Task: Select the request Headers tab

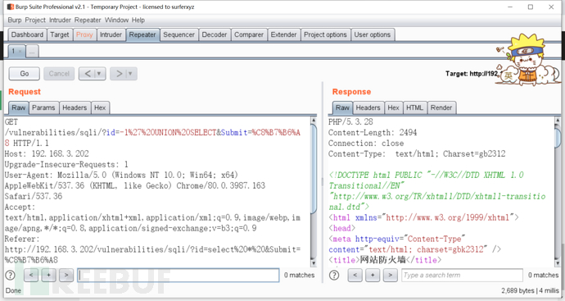Action: click(75, 107)
